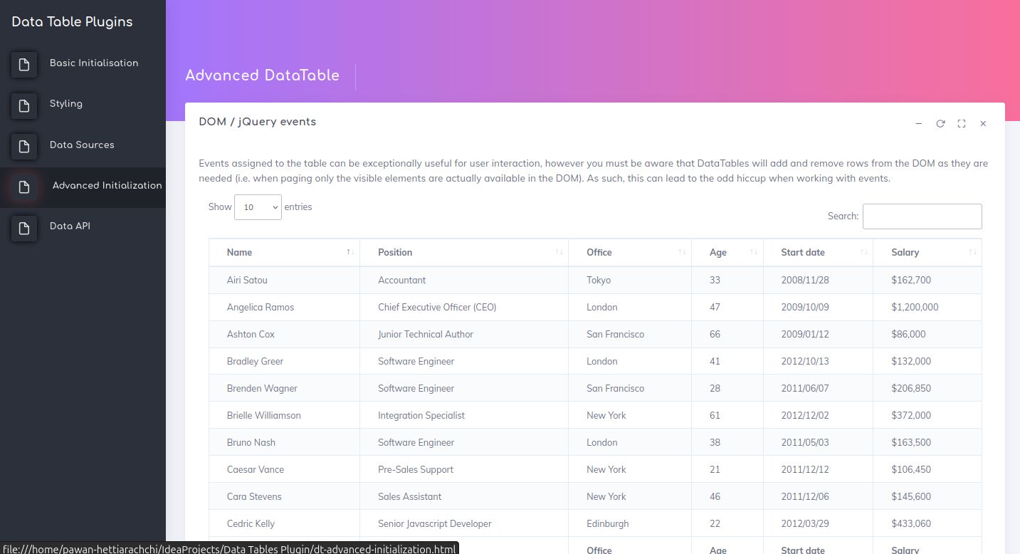Click the Basic Initialisation document icon
The height and width of the screenshot is (554, 1020).
(x=24, y=65)
